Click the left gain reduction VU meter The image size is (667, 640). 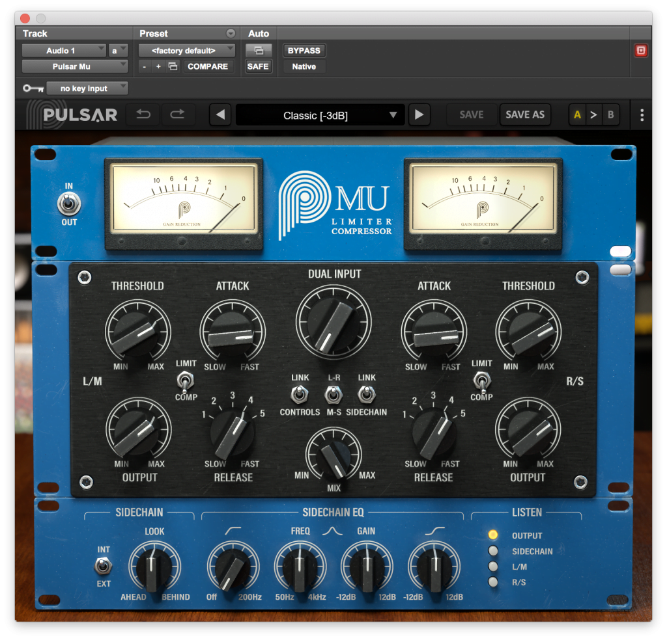(184, 204)
